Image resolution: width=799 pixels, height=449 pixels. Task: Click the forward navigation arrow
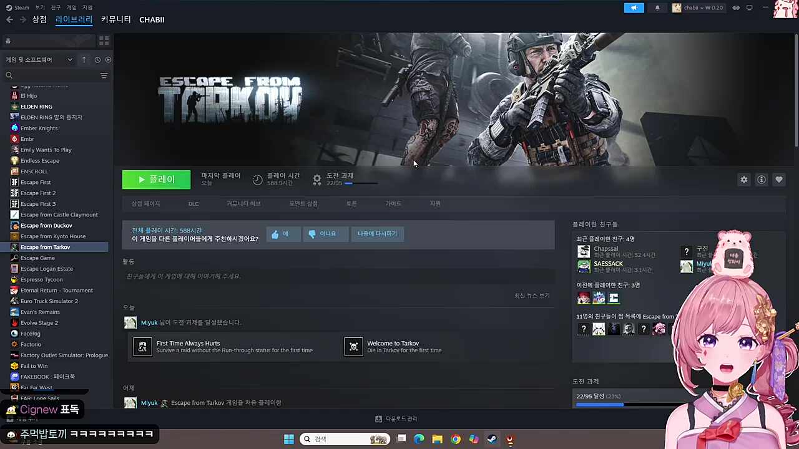click(23, 20)
